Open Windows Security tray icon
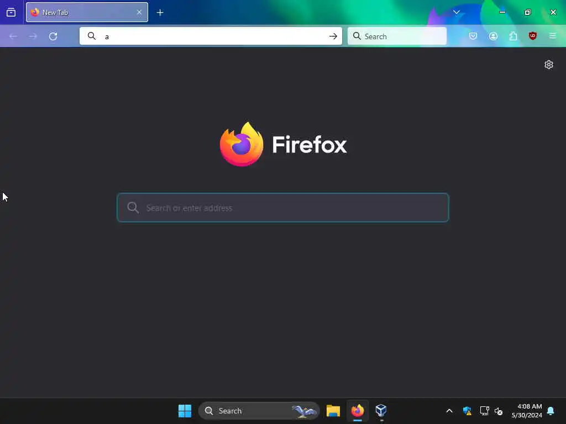This screenshot has height=424, width=566. 467,411
